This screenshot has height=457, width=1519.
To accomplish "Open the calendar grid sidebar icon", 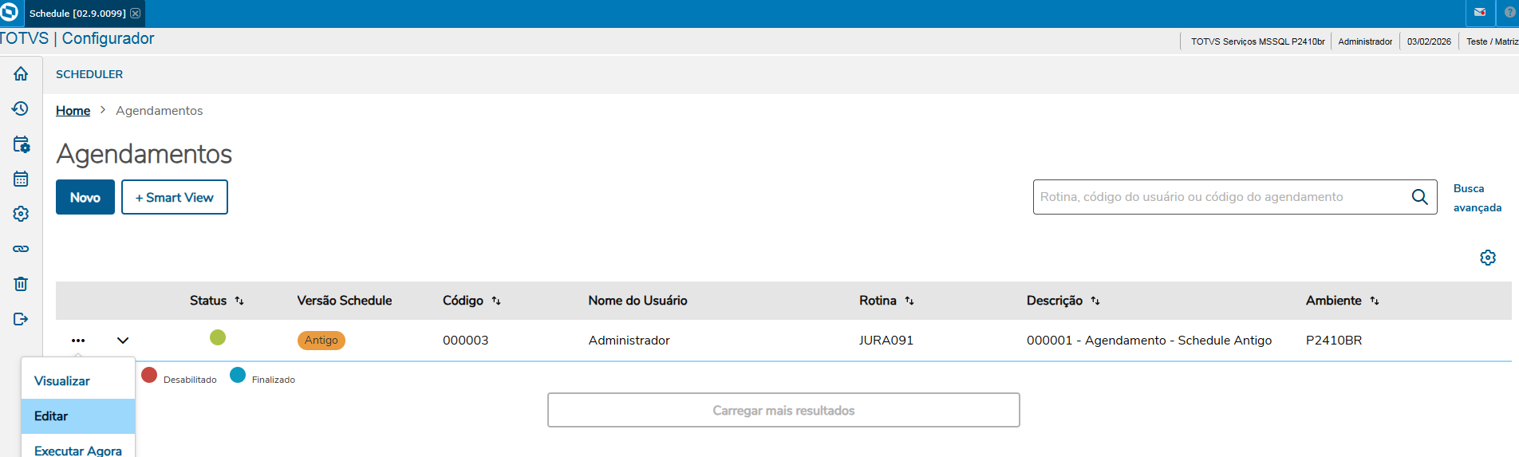I will point(21,179).
